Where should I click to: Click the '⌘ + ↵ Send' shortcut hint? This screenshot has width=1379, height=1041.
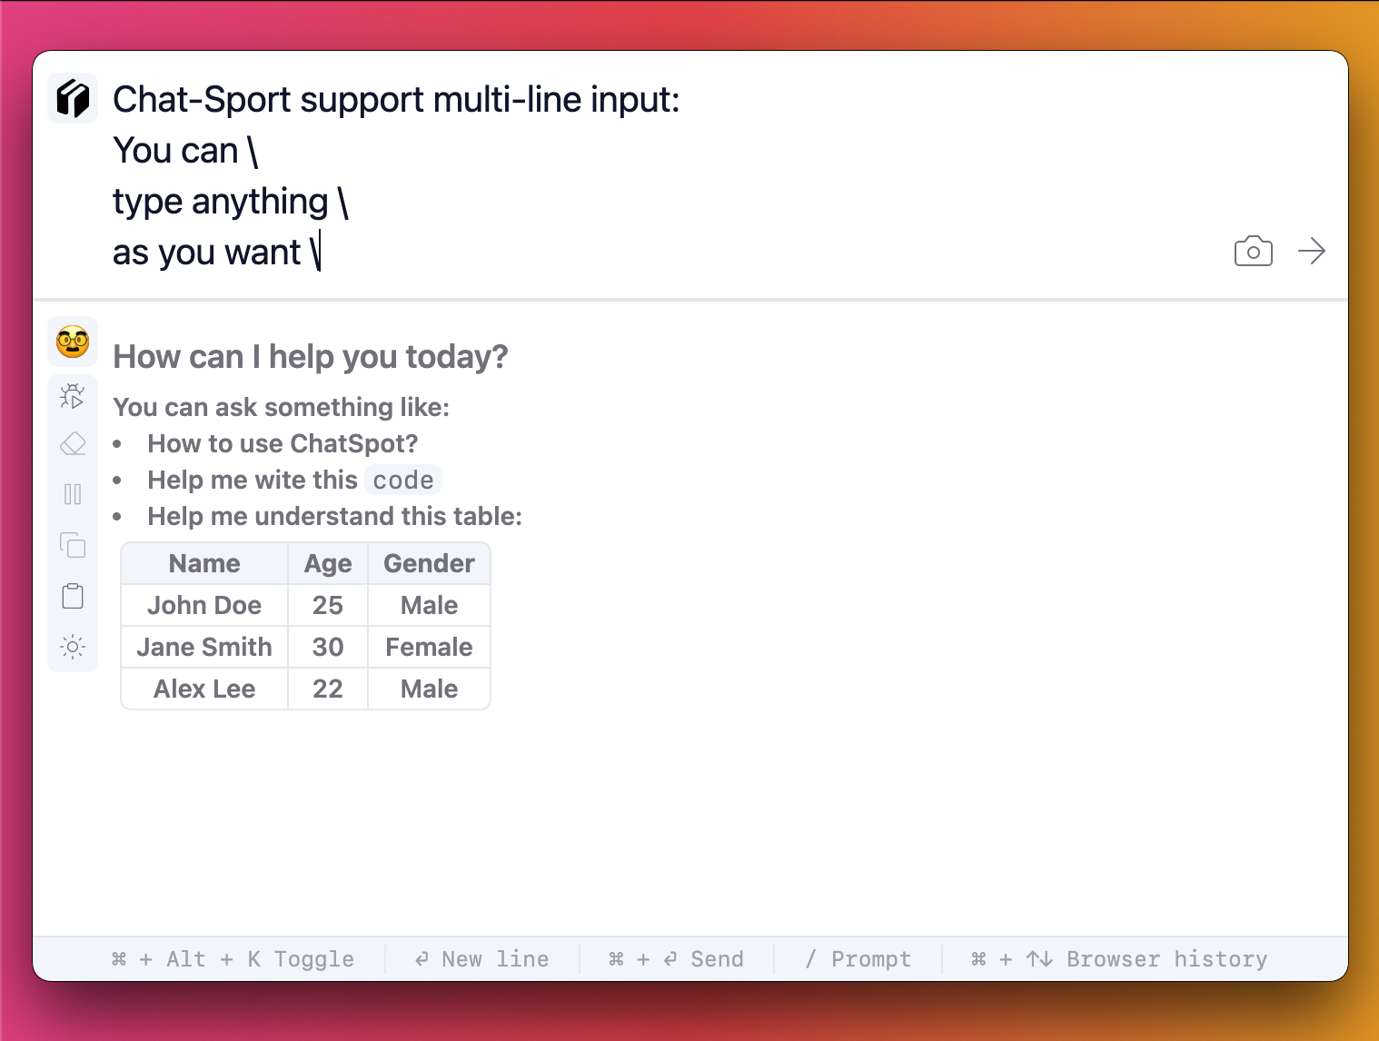676,959
